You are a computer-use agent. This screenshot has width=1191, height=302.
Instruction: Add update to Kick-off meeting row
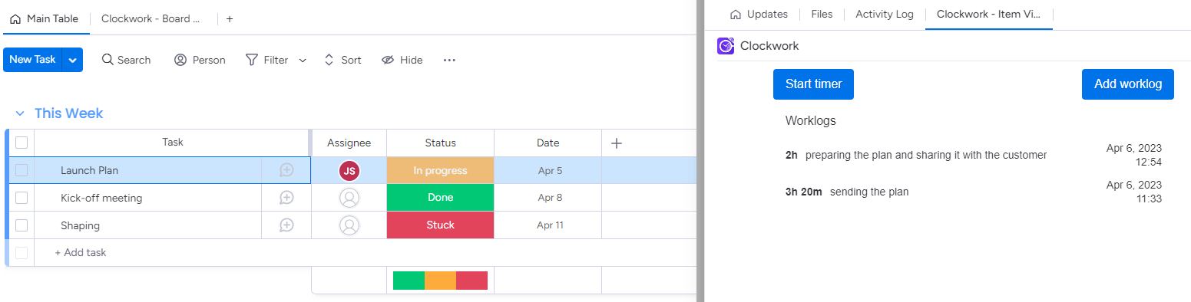286,198
